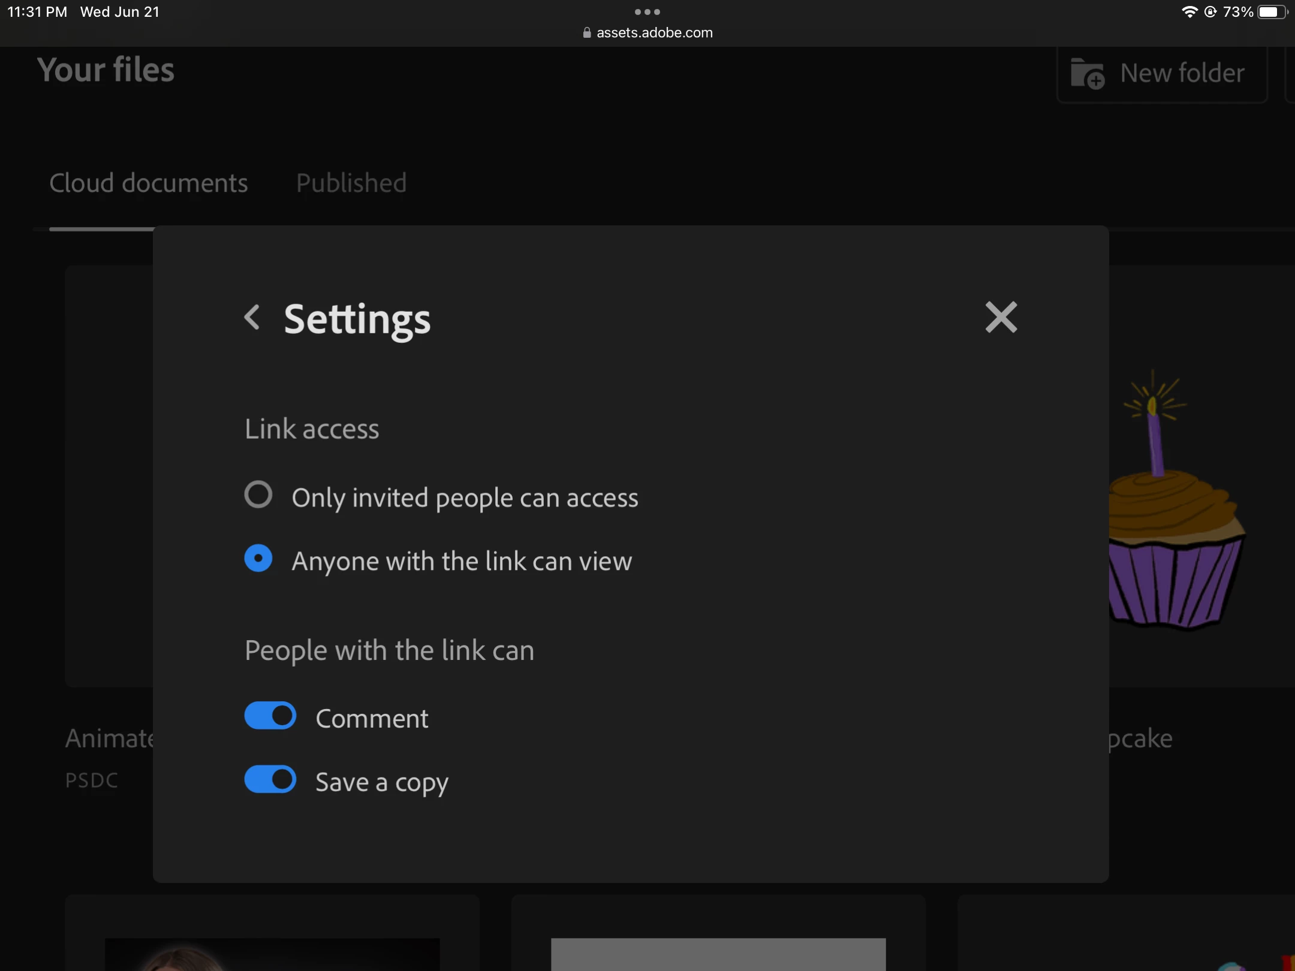The image size is (1295, 971).
Task: Tap the address bar lock icon
Action: (x=587, y=33)
